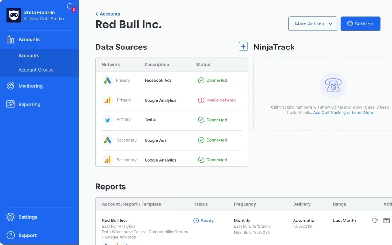Click the Account / Report / Template header

coord(131,204)
